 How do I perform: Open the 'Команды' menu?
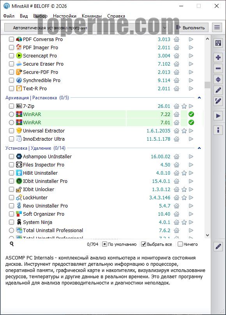pyautogui.click(x=92, y=16)
